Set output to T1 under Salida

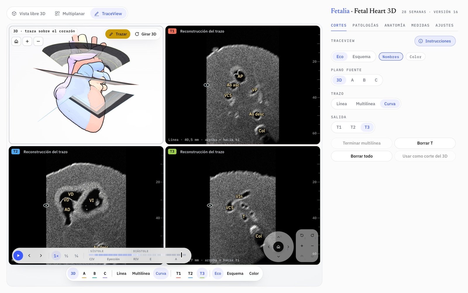339,127
